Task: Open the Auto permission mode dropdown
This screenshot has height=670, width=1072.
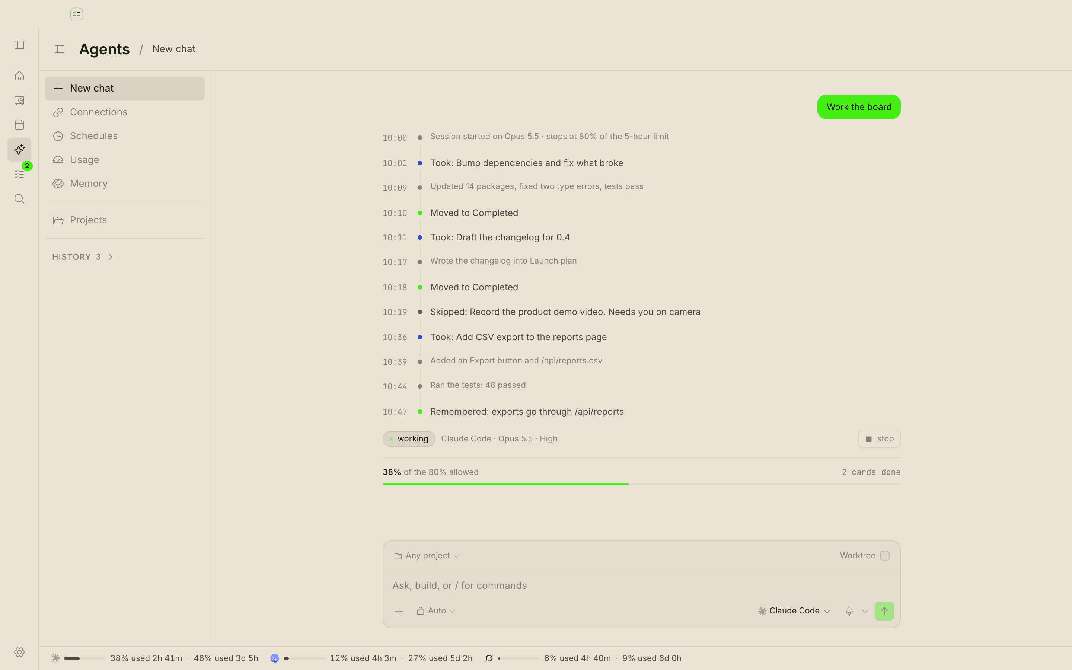Action: (436, 610)
